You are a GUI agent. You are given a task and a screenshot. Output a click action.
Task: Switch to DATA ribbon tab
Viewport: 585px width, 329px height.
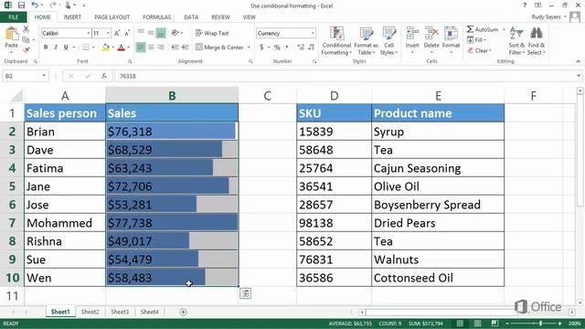coord(191,17)
